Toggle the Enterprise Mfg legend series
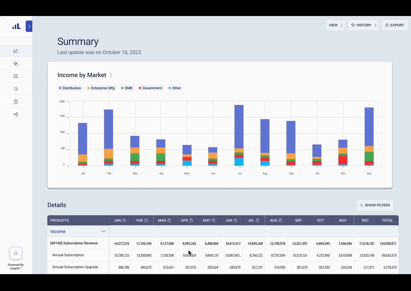This screenshot has width=411, height=291. coord(101,88)
